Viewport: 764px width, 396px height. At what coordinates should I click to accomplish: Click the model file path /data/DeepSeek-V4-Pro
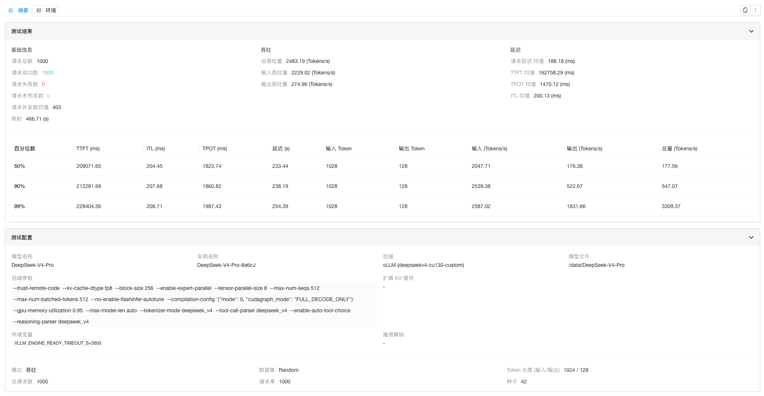(596, 265)
